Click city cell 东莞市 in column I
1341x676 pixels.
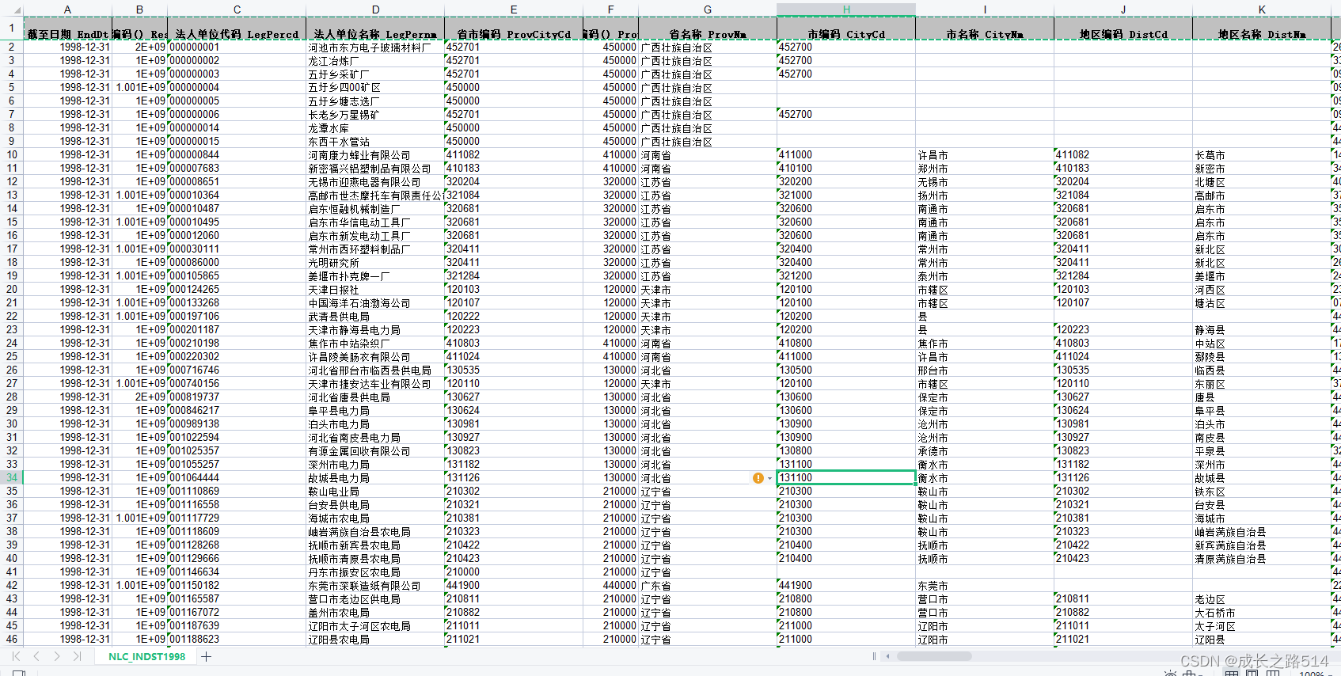coord(985,586)
